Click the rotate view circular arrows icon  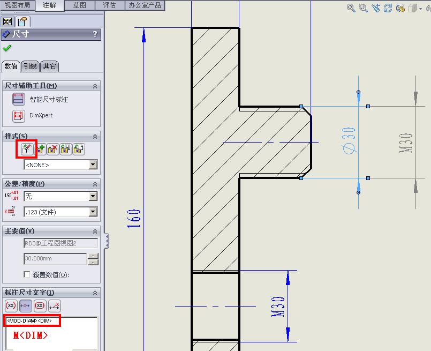coord(388,8)
